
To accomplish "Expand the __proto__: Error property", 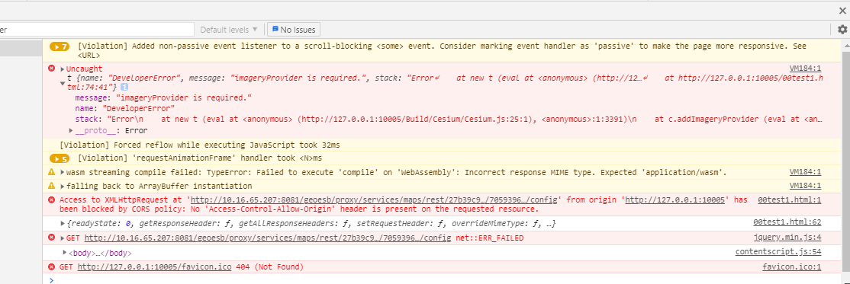I will pyautogui.click(x=72, y=130).
